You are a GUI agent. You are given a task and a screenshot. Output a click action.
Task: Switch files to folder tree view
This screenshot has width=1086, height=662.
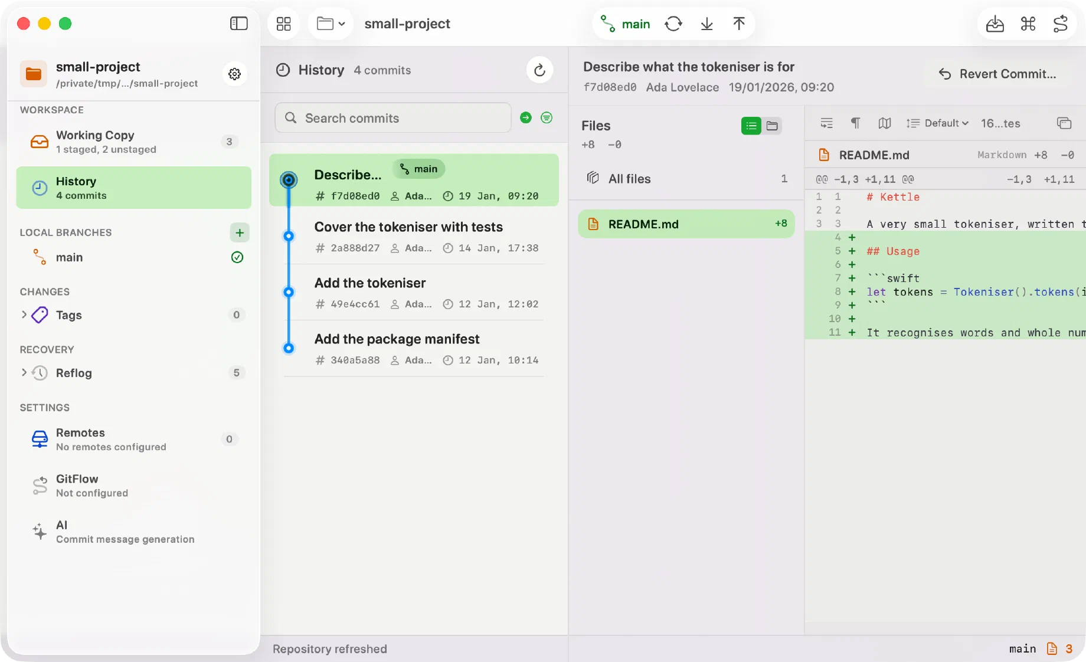click(772, 126)
